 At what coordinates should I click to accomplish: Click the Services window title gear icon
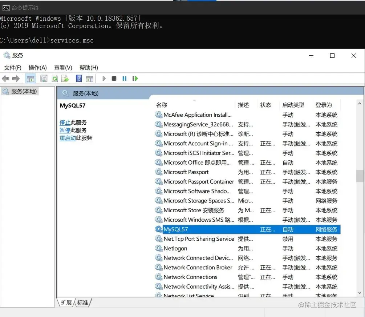[x=7, y=56]
